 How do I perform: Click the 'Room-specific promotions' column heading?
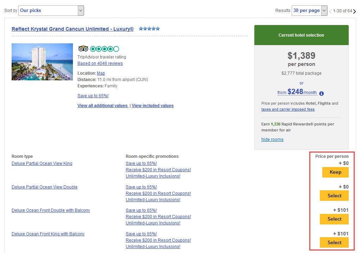click(x=152, y=156)
